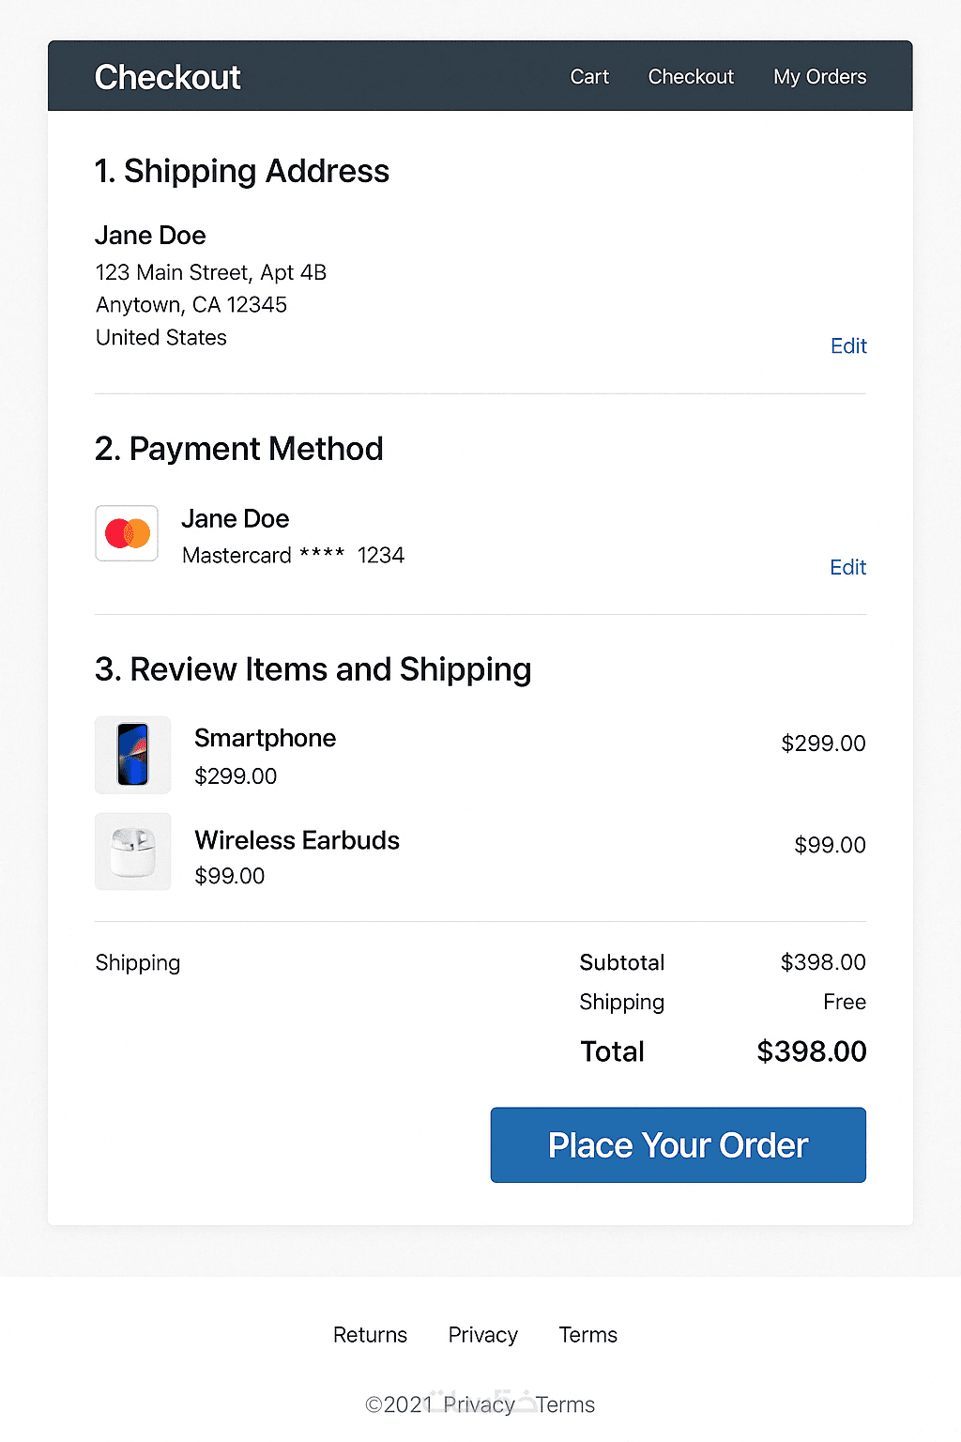Select the Jane Doe cardholder name
The image size is (961, 1442).
pyautogui.click(x=235, y=519)
